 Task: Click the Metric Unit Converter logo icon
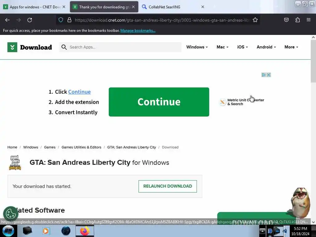(222, 102)
